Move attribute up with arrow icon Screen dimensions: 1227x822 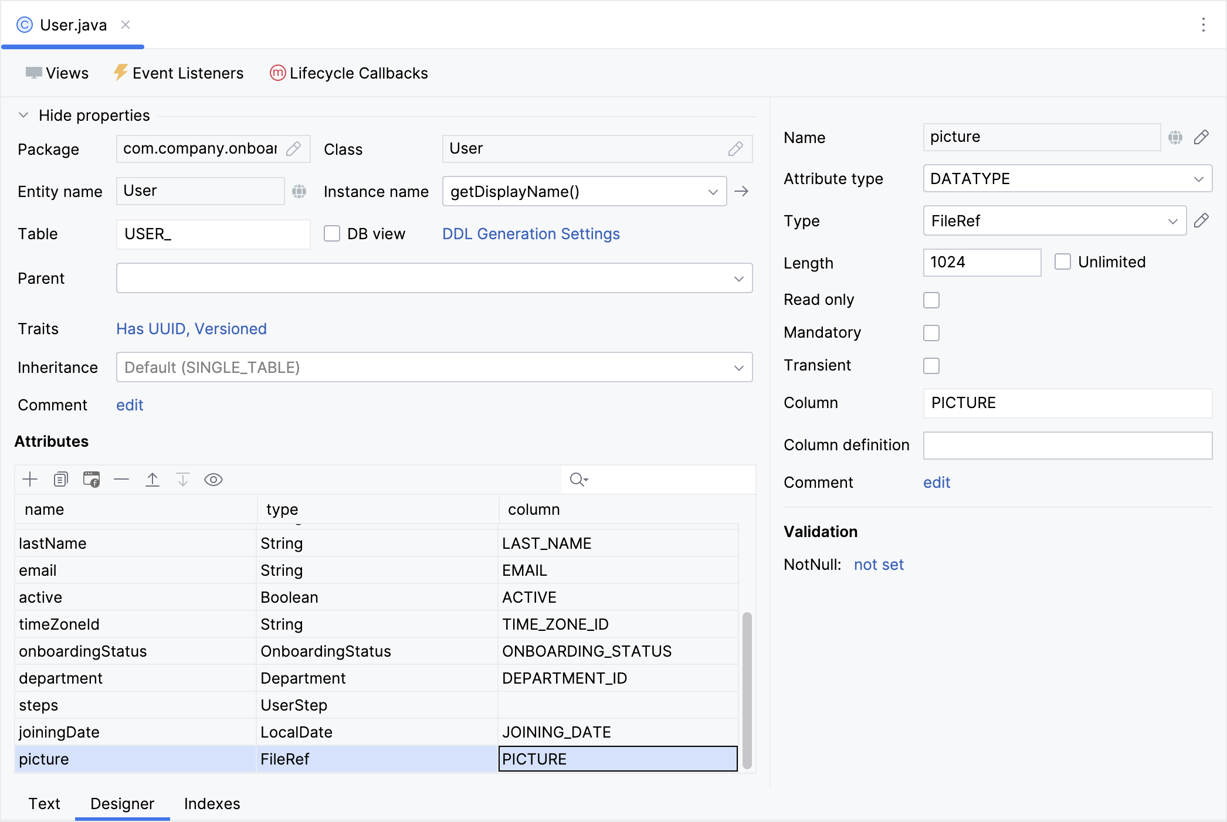point(152,480)
